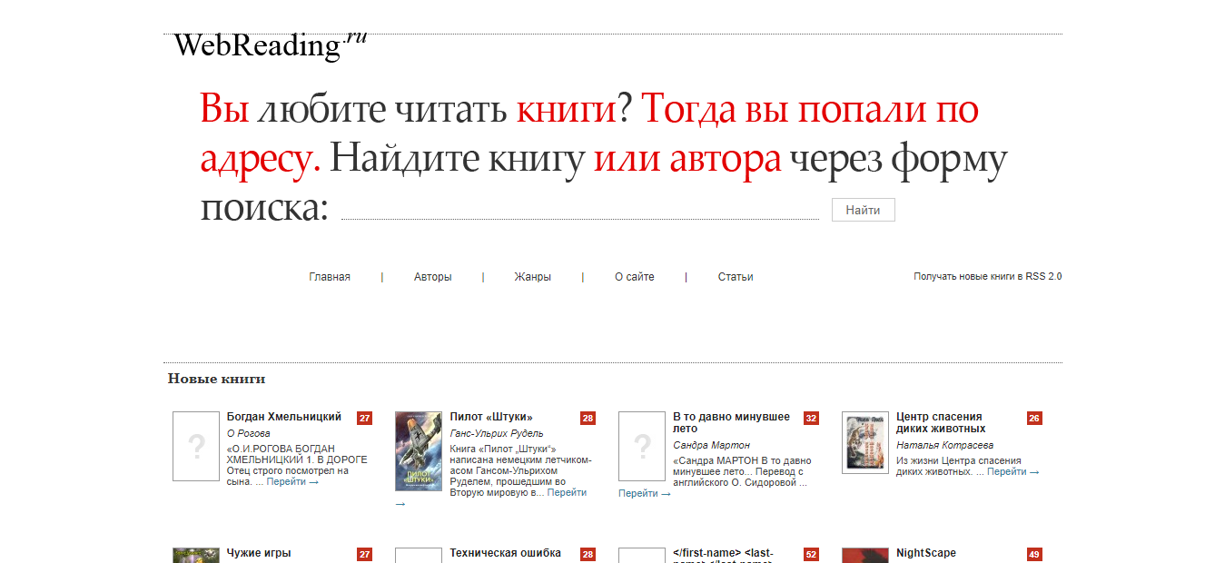Select the 28 badge beside Техническая ошибка

pos(588,555)
